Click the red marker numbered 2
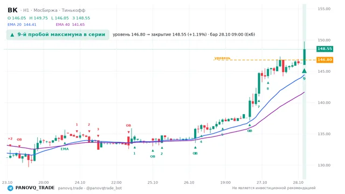Screen dimensions: 345x194 point(89,124)
